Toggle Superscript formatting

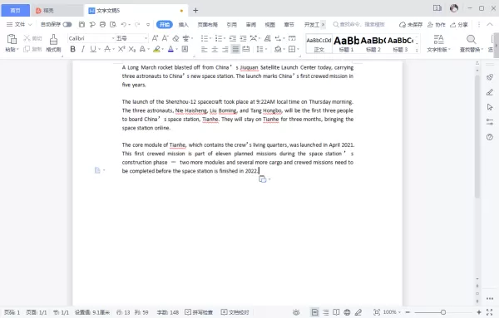pos(121,49)
